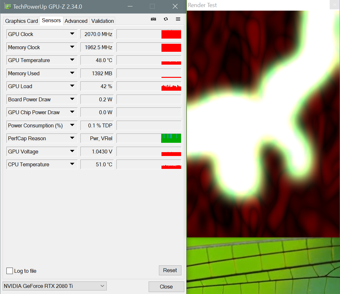Open the GPU Voltage sensor dropdown

tap(72, 151)
